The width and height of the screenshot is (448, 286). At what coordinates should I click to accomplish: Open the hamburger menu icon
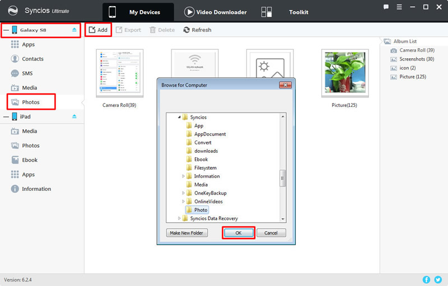[x=399, y=7]
